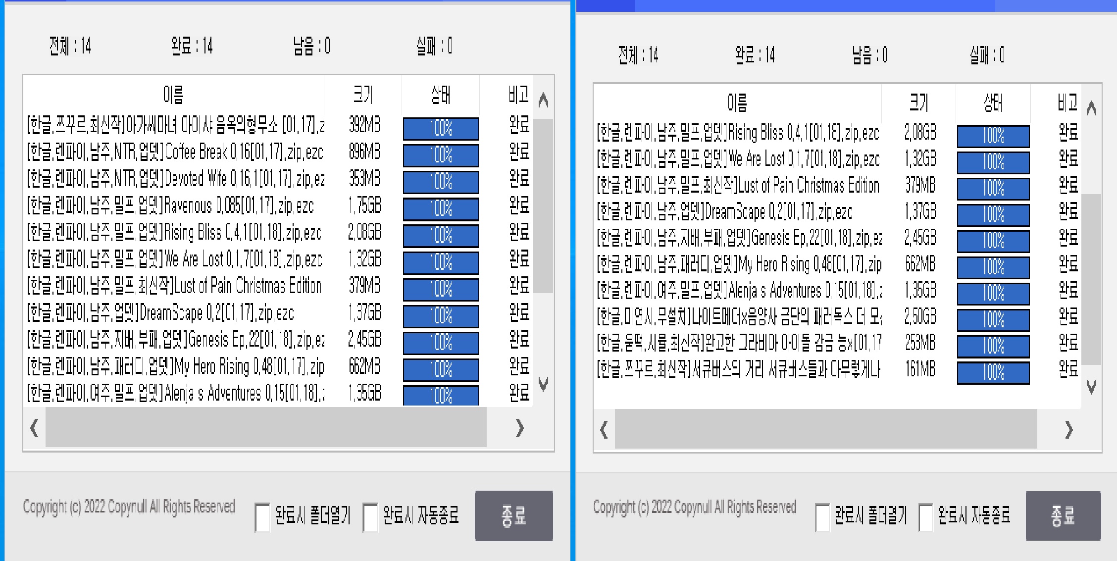Click scroll left arrow in left window
Image resolution: width=1117 pixels, height=561 pixels.
[34, 428]
